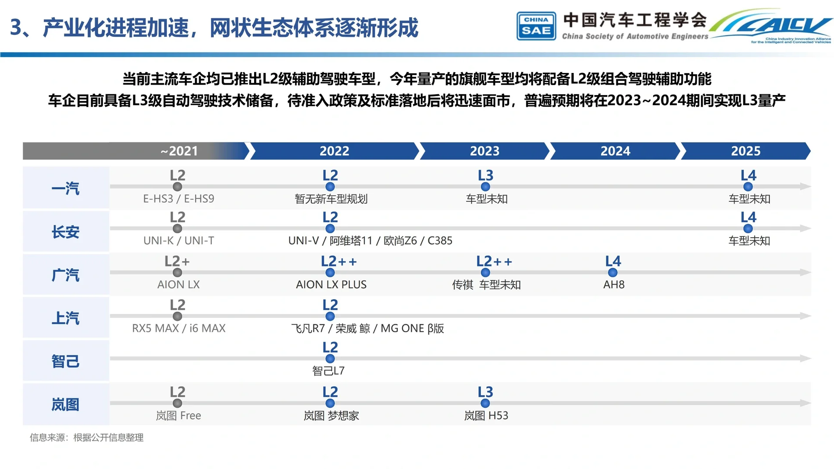Click the L2+ label above AION LX
This screenshot has width=834, height=469.
pyautogui.click(x=177, y=261)
